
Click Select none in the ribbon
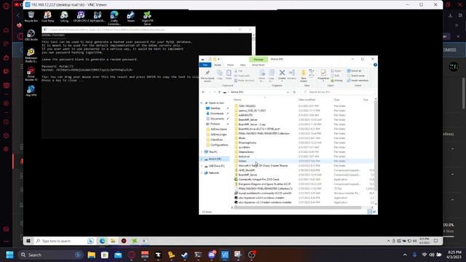[356, 76]
